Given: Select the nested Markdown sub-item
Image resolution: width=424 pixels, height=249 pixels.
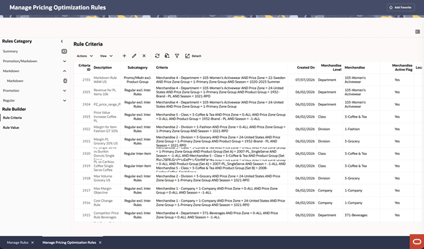Looking at the screenshot, I should [x=15, y=81].
